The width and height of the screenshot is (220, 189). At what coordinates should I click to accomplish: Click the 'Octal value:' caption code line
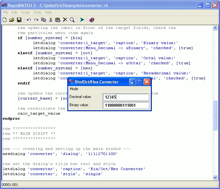pyautogui.click(x=104, y=58)
